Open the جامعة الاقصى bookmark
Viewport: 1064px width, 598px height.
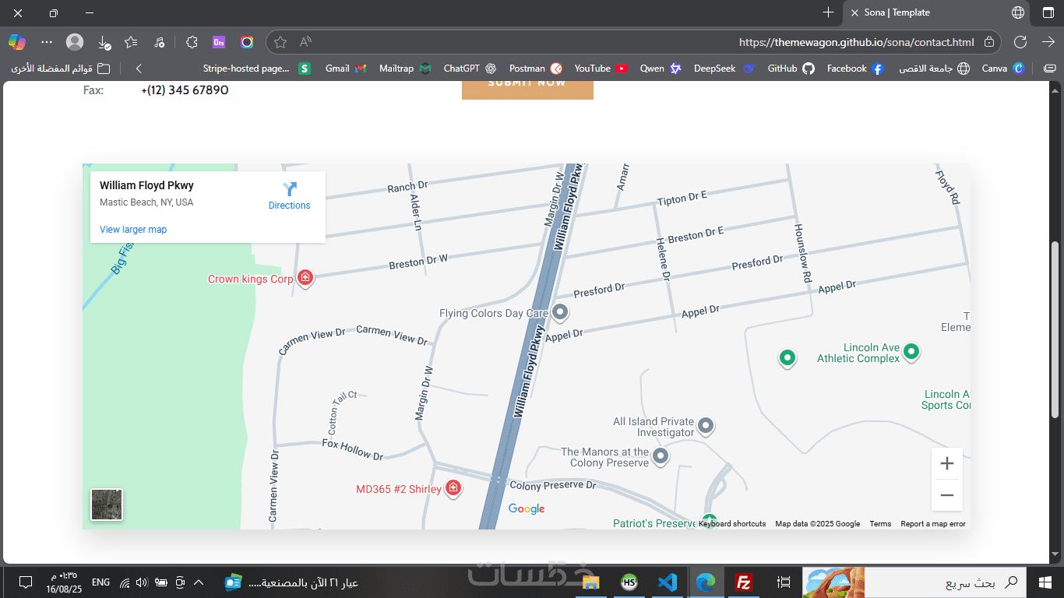pyautogui.click(x=934, y=69)
